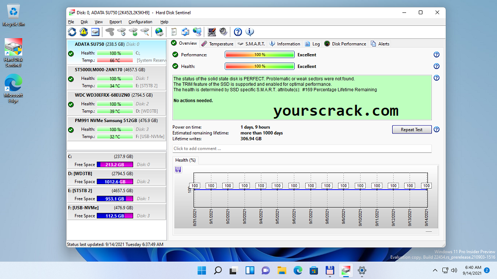Click the blue info bubble toolbar icon
The width and height of the screenshot is (497, 279).
(250, 32)
